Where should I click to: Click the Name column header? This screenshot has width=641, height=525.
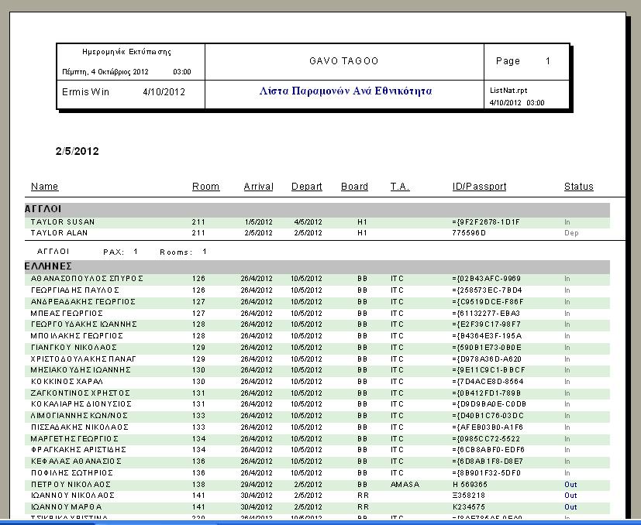tap(44, 187)
